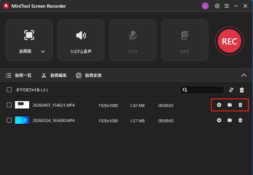Viewport: 253px width, 175px height.
Task: Check the box for 20260324_165600.MP4
Action: click(9, 120)
